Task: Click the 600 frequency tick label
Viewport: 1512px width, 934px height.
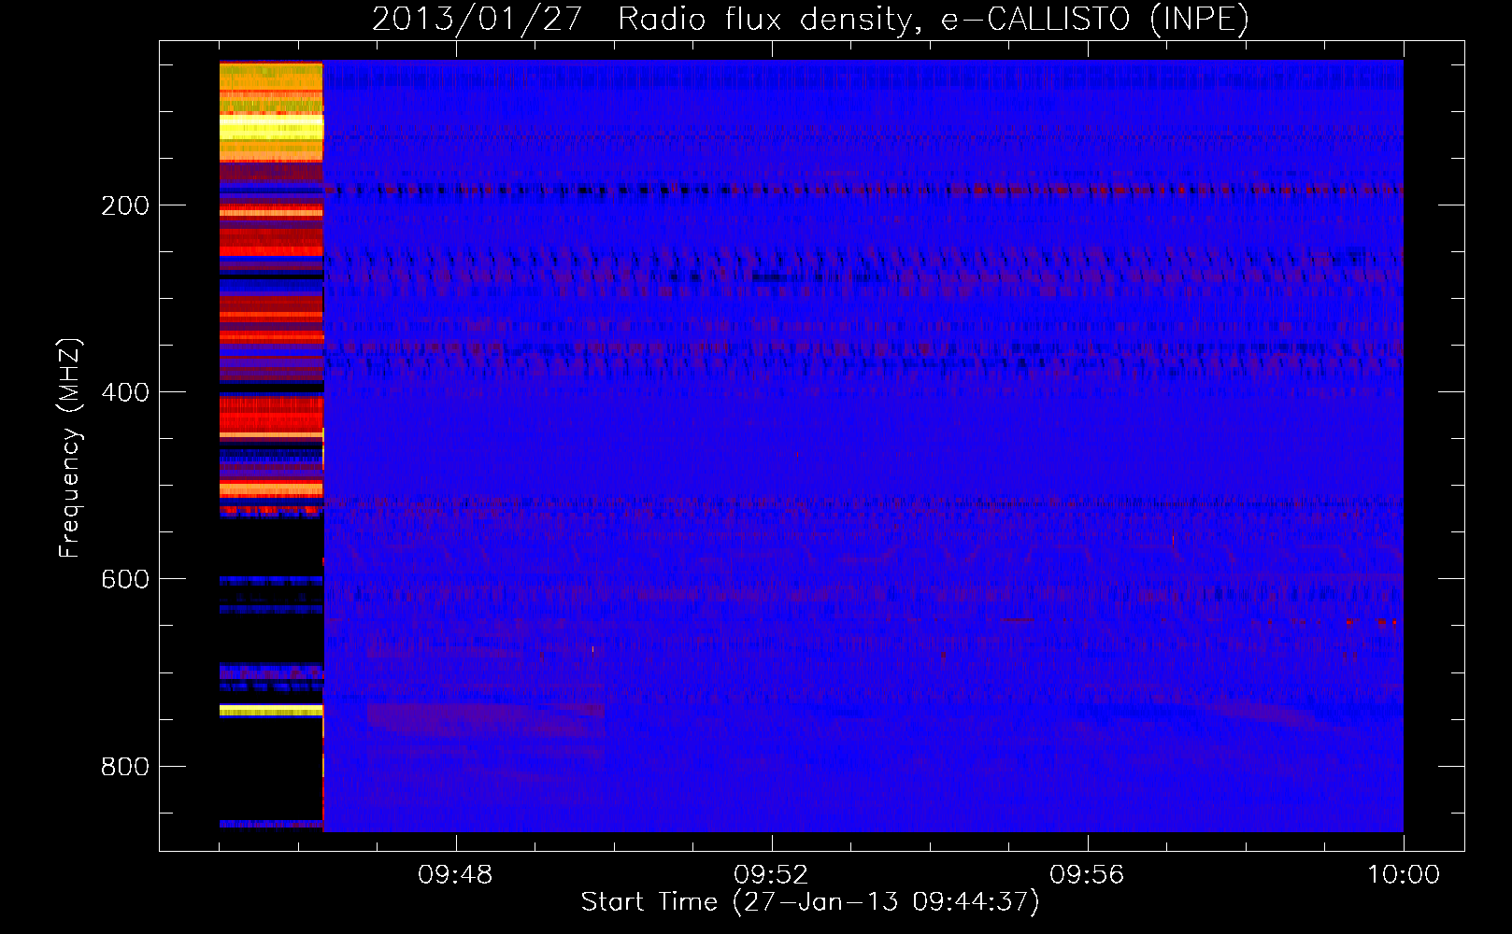Action: [125, 579]
